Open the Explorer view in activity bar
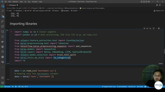The width and height of the screenshot is (165, 92). [3, 6]
